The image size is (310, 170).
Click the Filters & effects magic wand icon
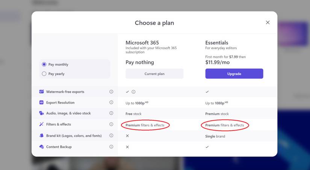[x=41, y=124]
